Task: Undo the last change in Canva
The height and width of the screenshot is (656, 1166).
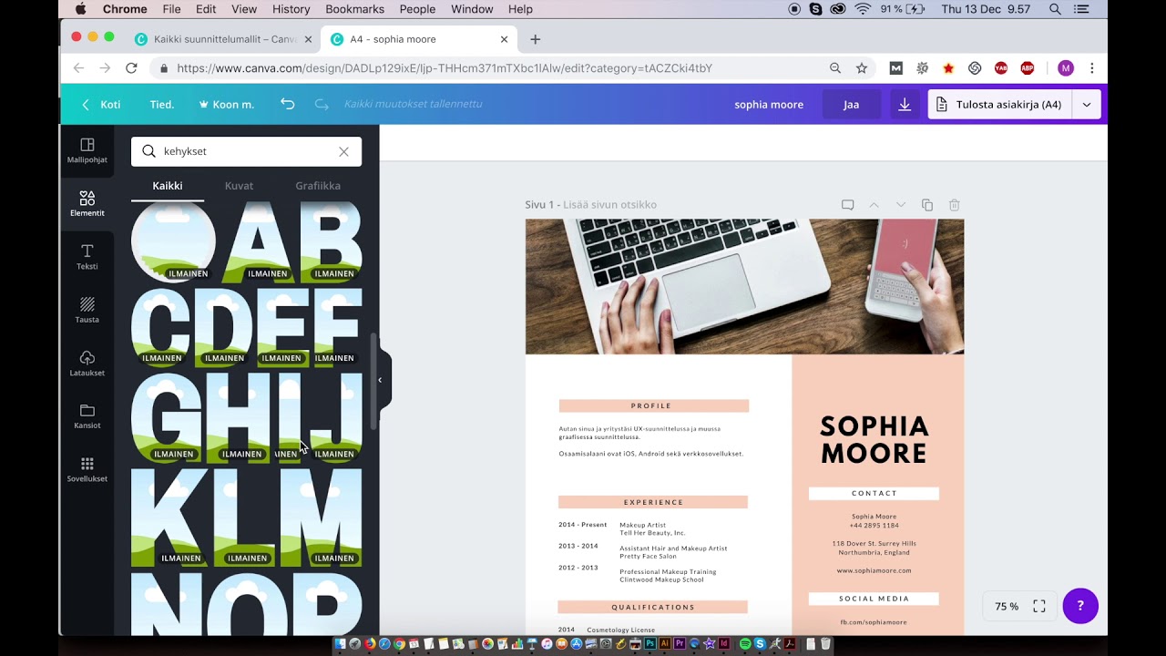Action: [x=288, y=104]
